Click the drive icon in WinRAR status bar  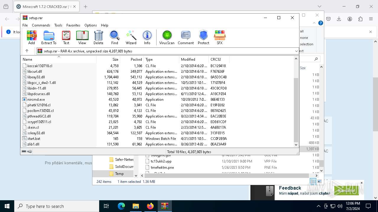pos(24,151)
